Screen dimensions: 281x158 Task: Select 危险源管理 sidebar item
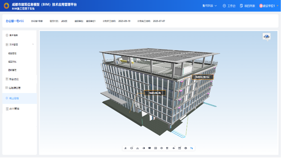(x=15, y=88)
